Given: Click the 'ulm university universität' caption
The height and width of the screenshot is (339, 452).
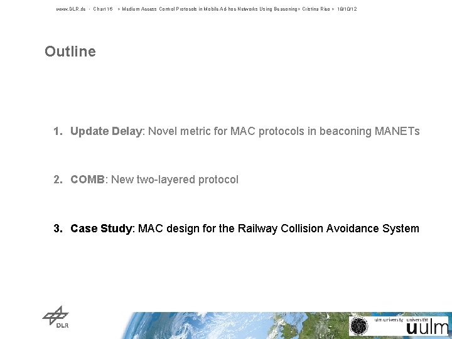Looking at the screenshot, I should (401, 320).
